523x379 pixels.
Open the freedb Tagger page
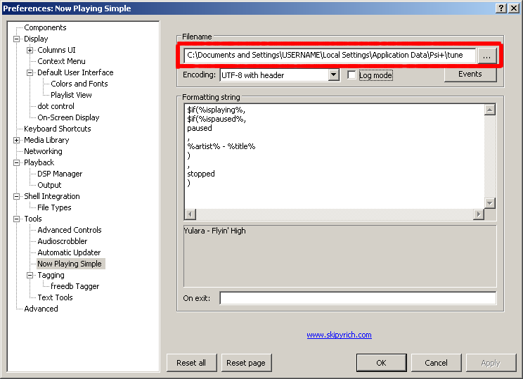point(75,287)
